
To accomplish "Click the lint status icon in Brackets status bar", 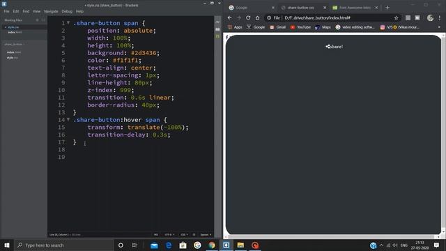I will point(194,235).
